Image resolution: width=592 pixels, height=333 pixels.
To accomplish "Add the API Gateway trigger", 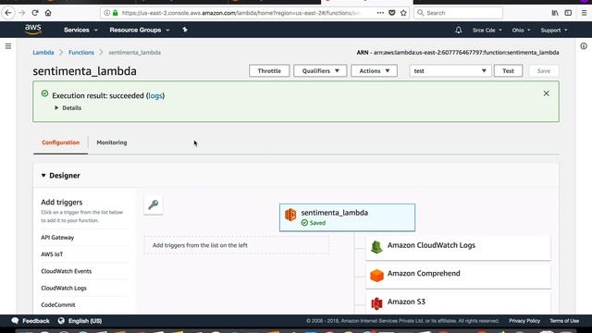I will pos(57,238).
